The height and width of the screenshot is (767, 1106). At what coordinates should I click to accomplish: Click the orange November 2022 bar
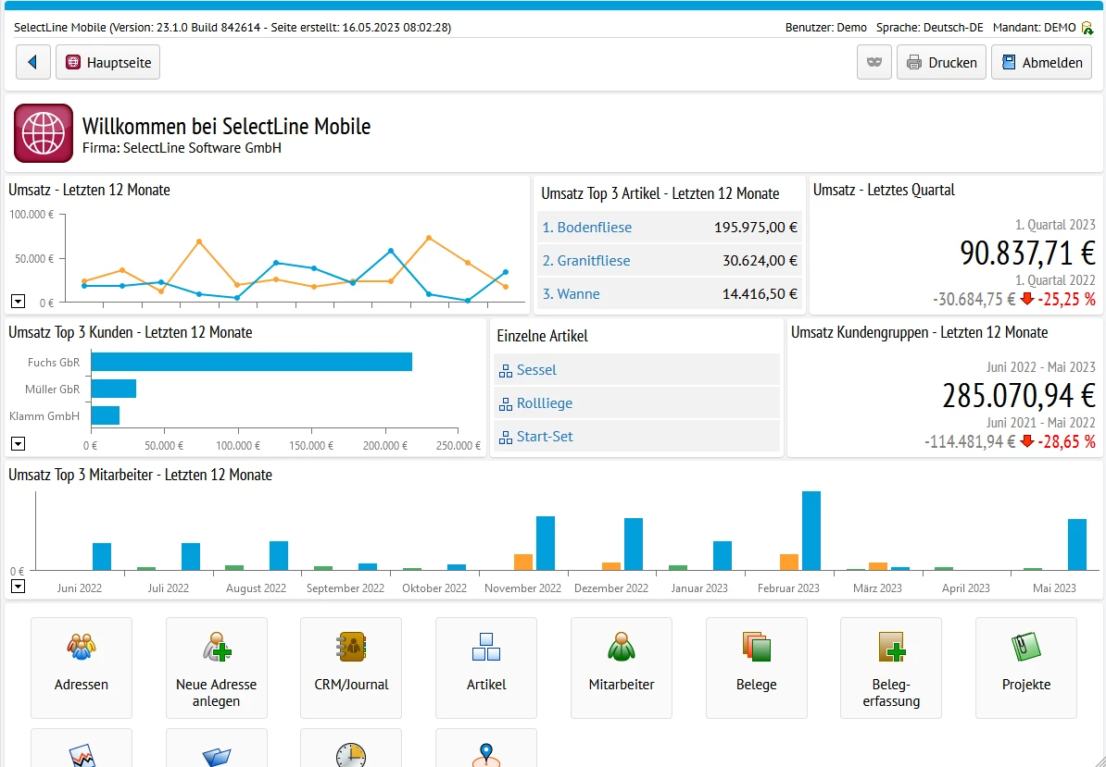point(523,562)
